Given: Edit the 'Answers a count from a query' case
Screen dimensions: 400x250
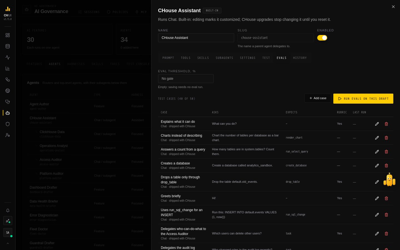Looking at the screenshot, I should (x=377, y=152).
